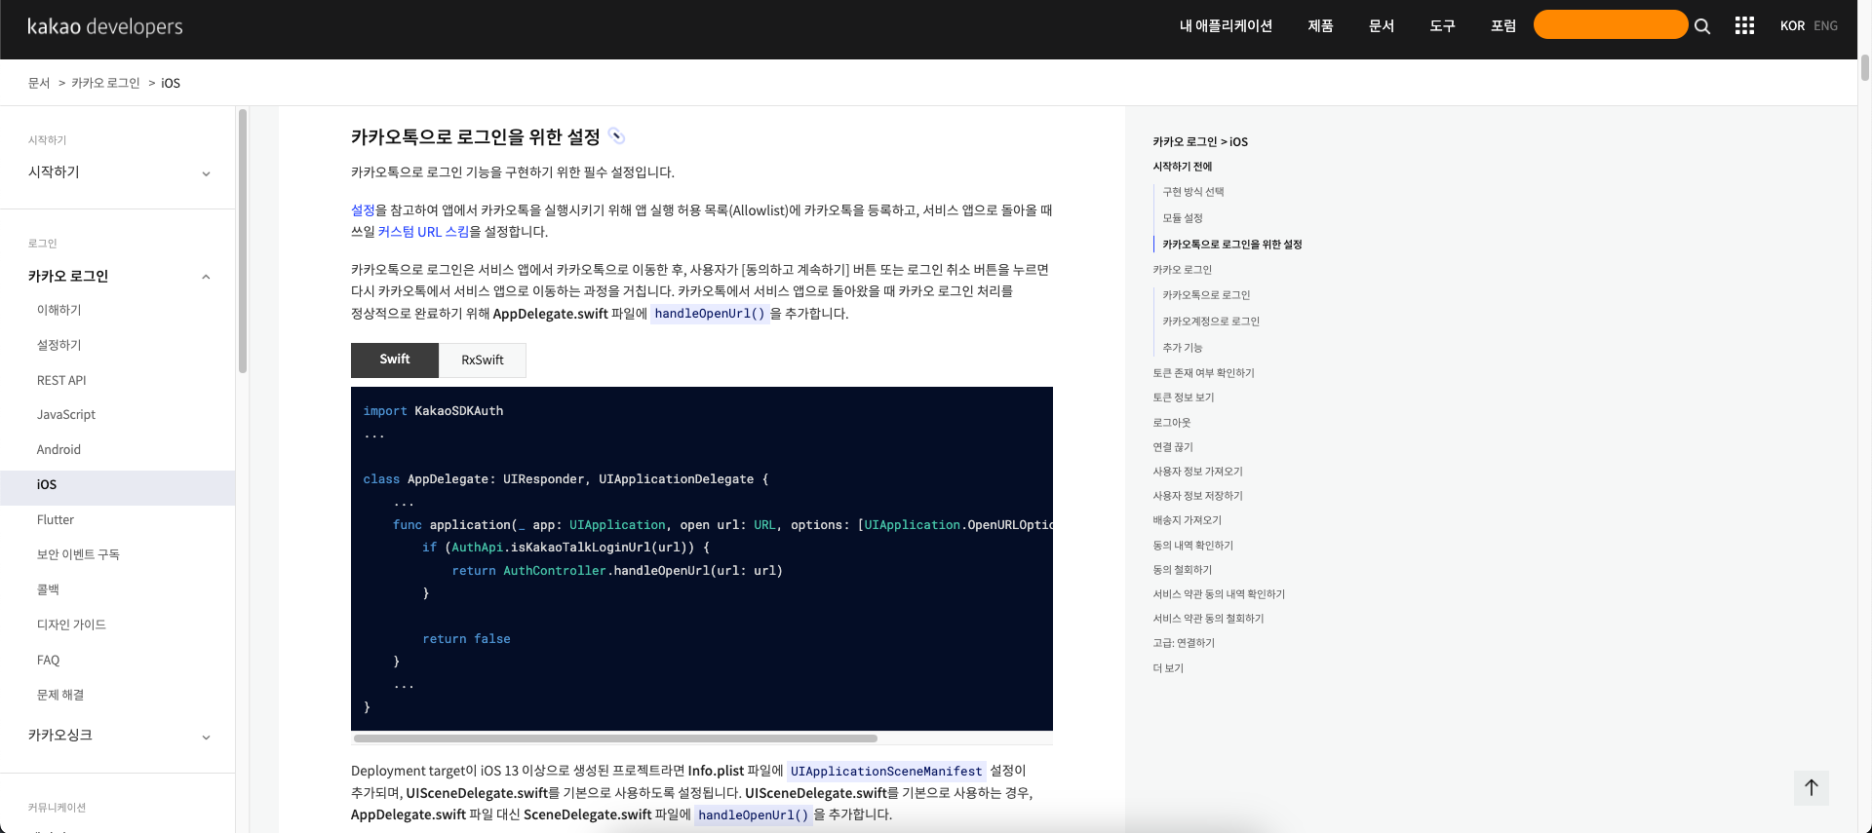Jump to 추가 기능 in contents
Viewport: 1872px width, 833px height.
(x=1183, y=348)
